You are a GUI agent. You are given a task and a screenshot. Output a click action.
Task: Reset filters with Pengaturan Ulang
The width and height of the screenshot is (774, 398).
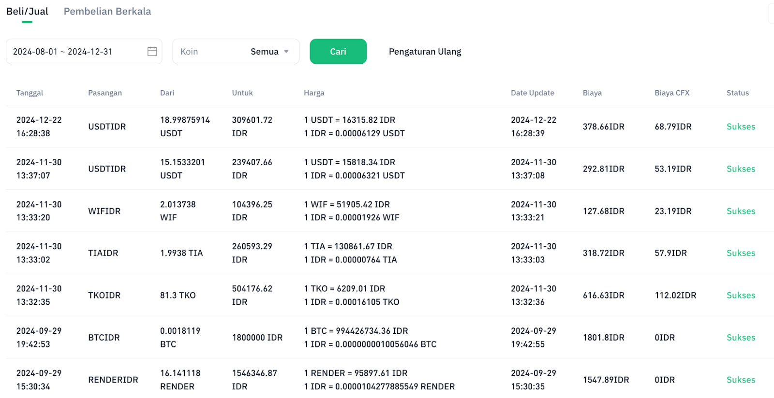pyautogui.click(x=425, y=52)
